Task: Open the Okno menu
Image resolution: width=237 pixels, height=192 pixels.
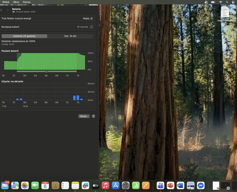Action: pos(16,2)
